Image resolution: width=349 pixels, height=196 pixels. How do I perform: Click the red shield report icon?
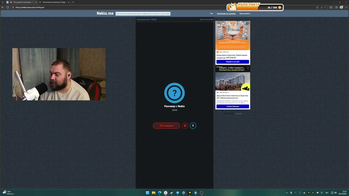click(x=185, y=125)
